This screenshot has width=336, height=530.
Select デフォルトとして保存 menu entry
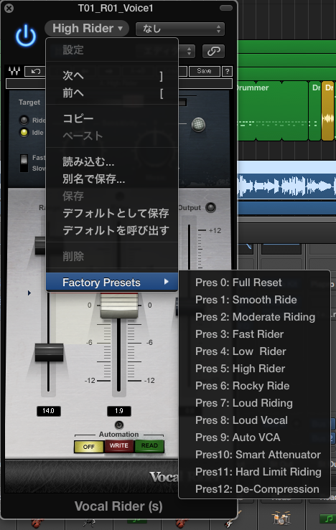tap(112, 213)
